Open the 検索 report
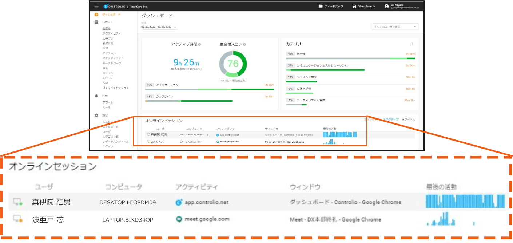Viewport: 513px width, 243px height. [105, 68]
